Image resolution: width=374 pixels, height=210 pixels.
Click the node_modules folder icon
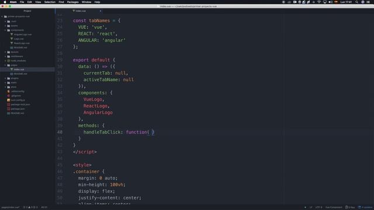[x=9, y=61]
